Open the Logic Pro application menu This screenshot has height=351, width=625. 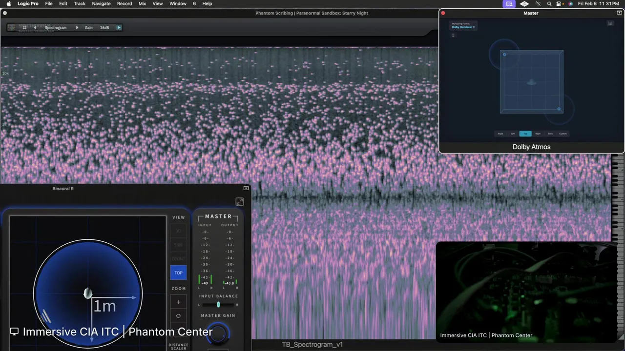[x=28, y=3]
